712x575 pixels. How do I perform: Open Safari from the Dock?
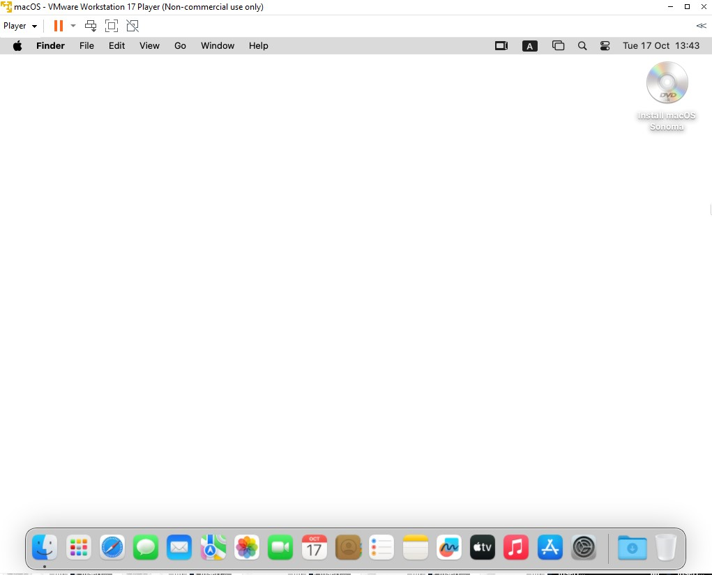[112, 548]
